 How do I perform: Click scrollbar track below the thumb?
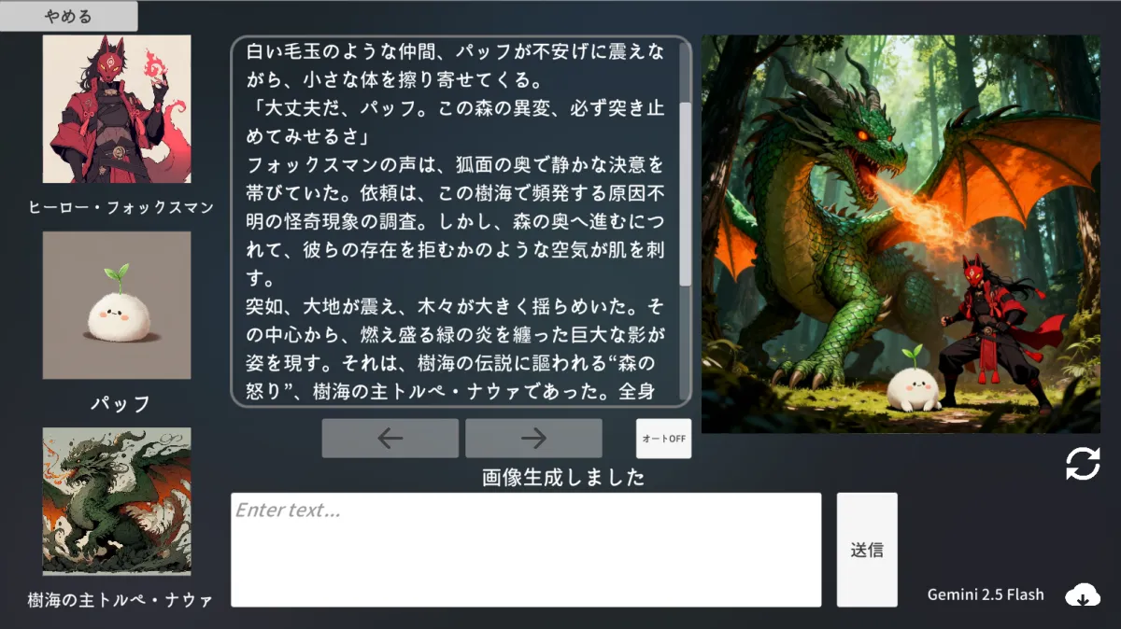click(x=686, y=345)
